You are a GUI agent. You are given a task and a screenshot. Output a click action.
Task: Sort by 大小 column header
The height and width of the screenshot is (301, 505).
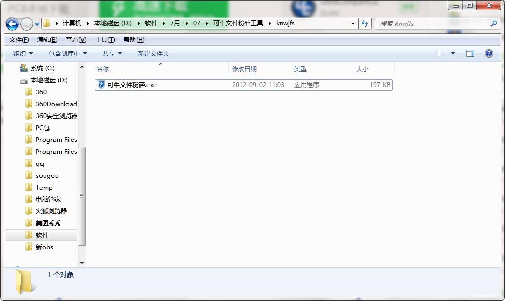tap(363, 69)
